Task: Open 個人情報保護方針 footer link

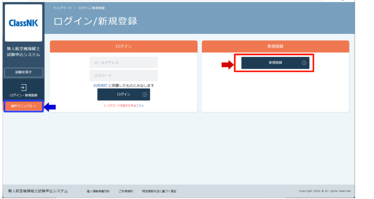Action: coord(98,191)
